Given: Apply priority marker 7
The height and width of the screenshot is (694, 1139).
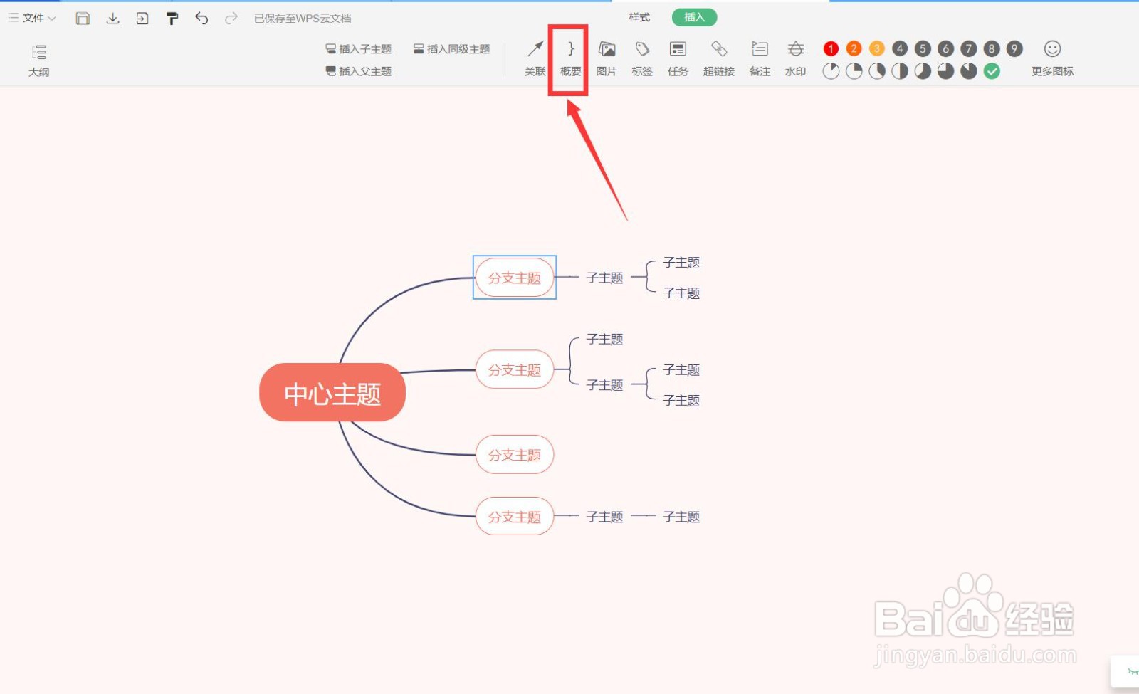Looking at the screenshot, I should click(969, 48).
